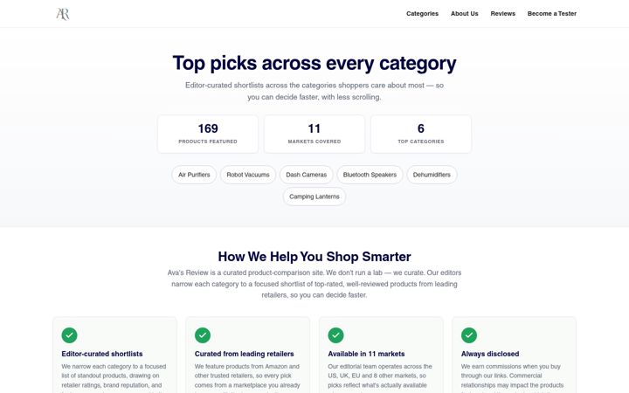Image resolution: width=629 pixels, height=393 pixels.
Task: Click the 11 Markets Covered stat card
Action: [x=314, y=134]
